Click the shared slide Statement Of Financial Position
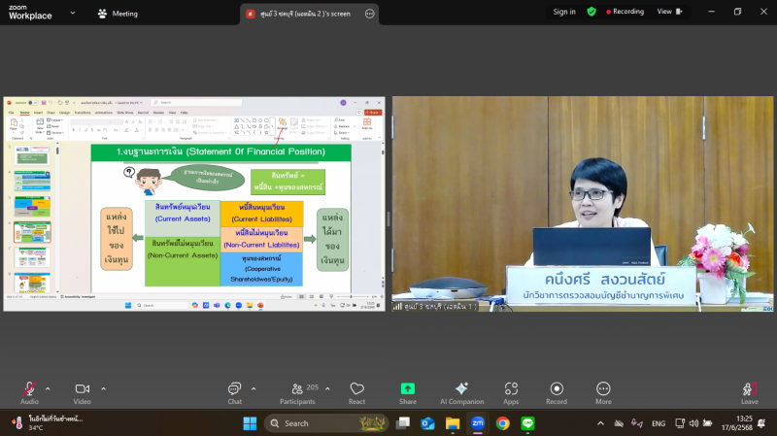The height and width of the screenshot is (436, 777). click(221, 218)
